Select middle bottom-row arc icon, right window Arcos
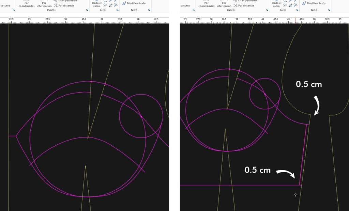This screenshot has width=349, height=211. 290,5
